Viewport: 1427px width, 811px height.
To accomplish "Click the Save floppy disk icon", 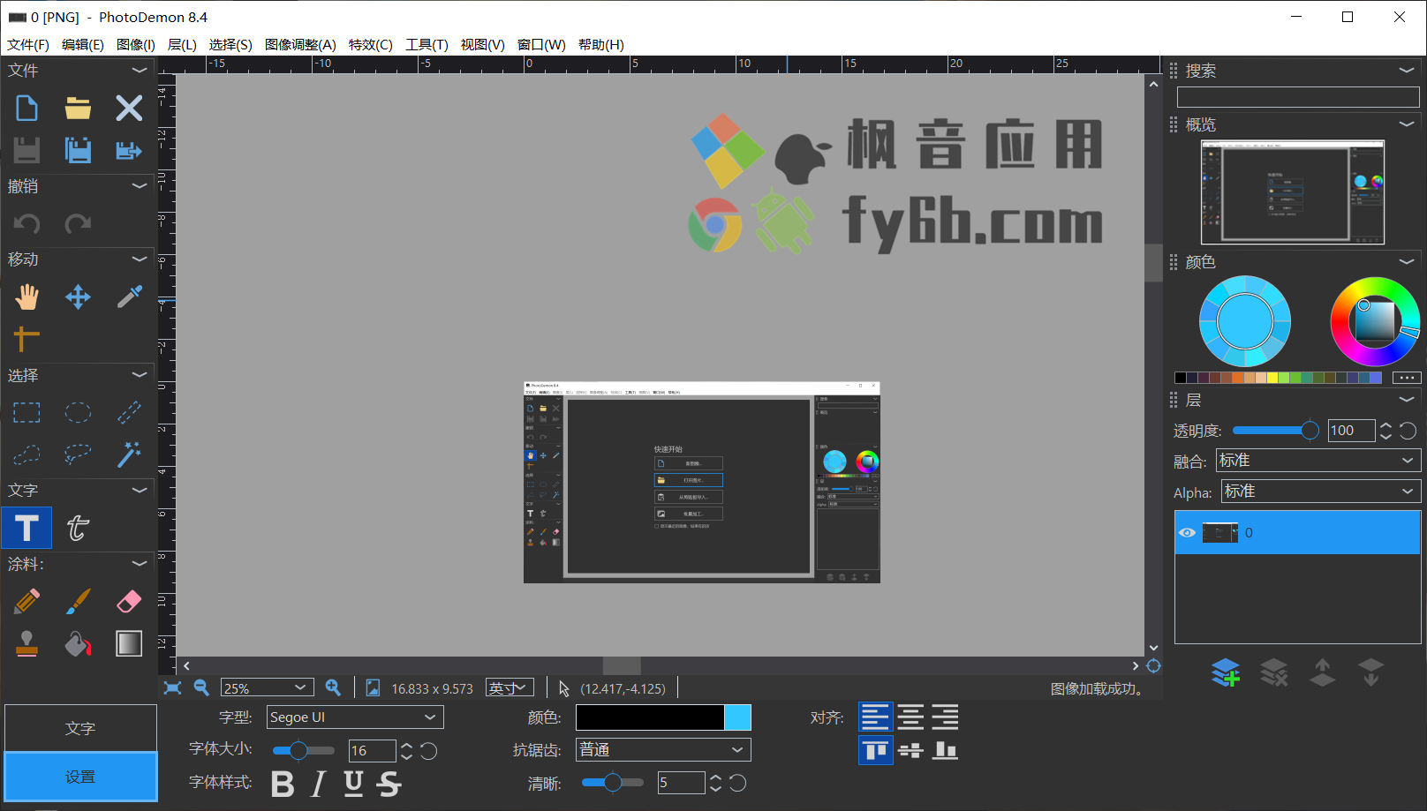I will tap(26, 150).
